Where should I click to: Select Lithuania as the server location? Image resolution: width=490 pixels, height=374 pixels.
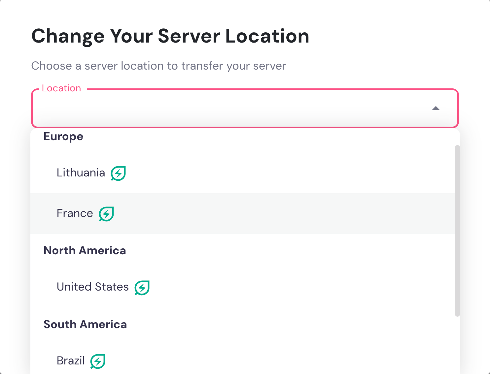point(81,172)
